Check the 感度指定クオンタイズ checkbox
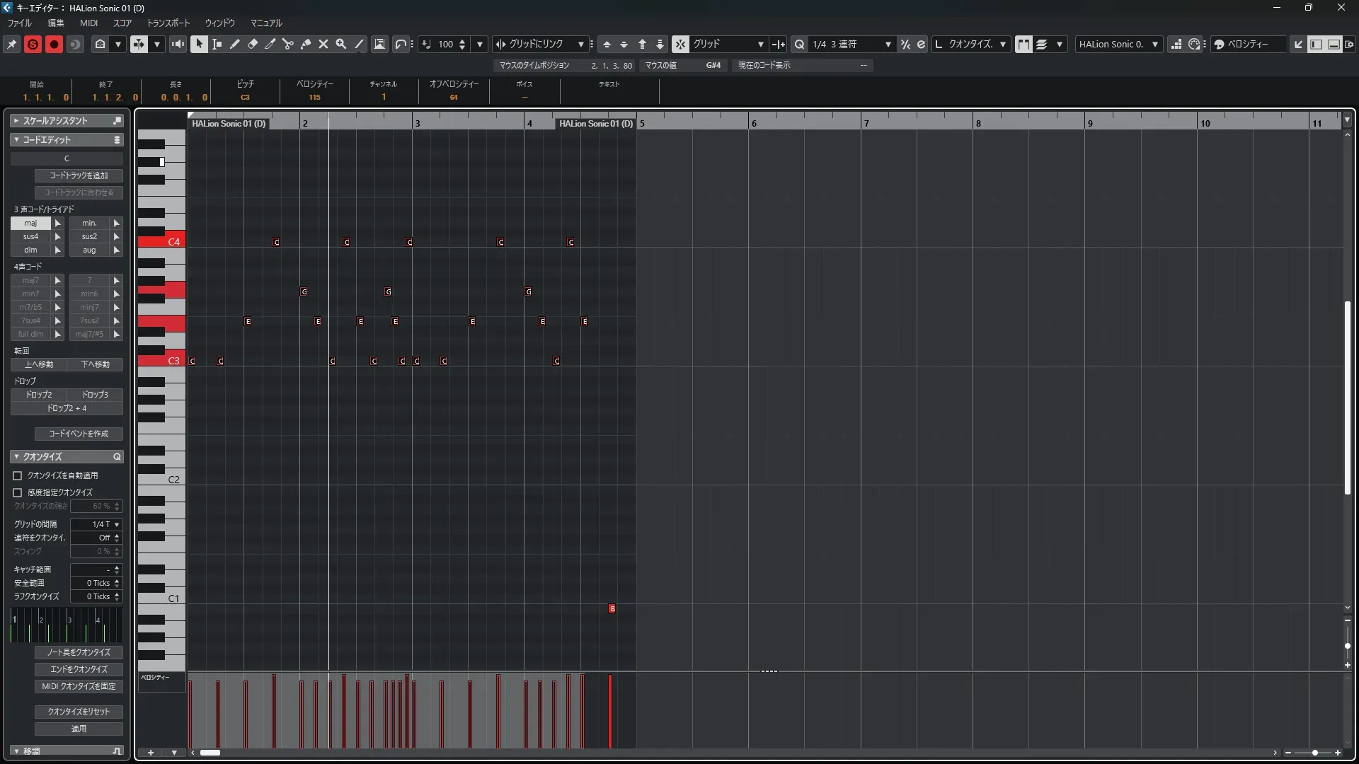The image size is (1359, 764). (18, 492)
